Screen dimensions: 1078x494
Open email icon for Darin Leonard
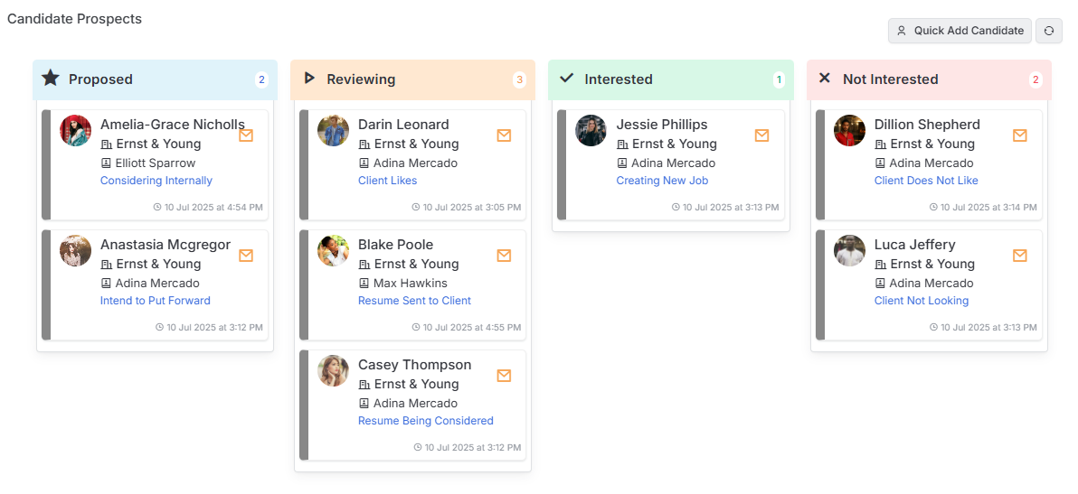click(x=504, y=135)
